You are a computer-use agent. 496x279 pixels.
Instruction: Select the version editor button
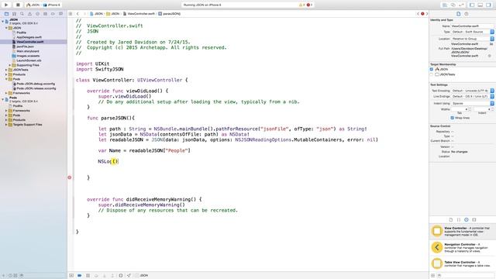coord(462,5)
